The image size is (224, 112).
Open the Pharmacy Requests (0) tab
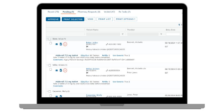click(89, 12)
